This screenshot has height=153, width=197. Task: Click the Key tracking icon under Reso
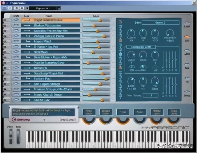coord(143,67)
